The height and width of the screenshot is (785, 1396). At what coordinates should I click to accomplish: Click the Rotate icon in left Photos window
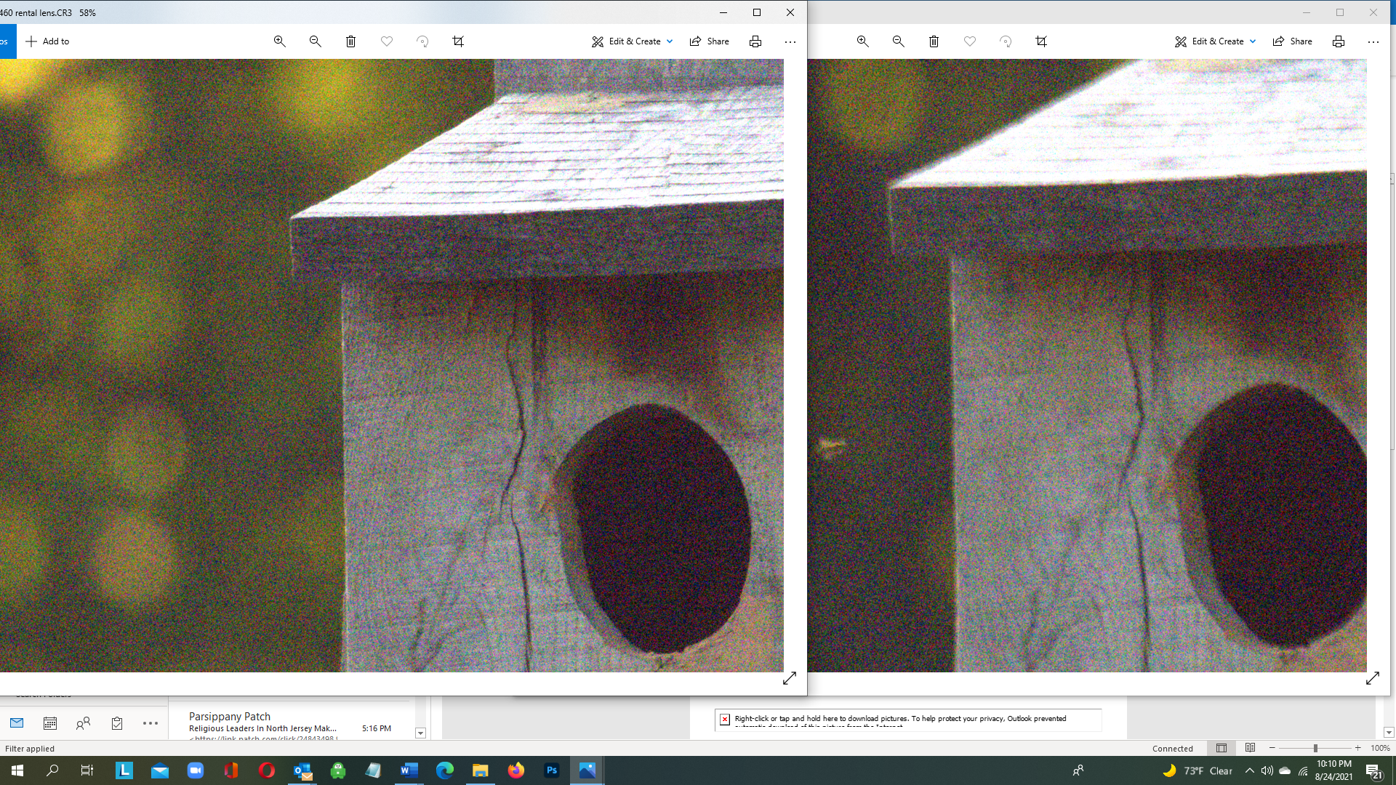coord(422,41)
